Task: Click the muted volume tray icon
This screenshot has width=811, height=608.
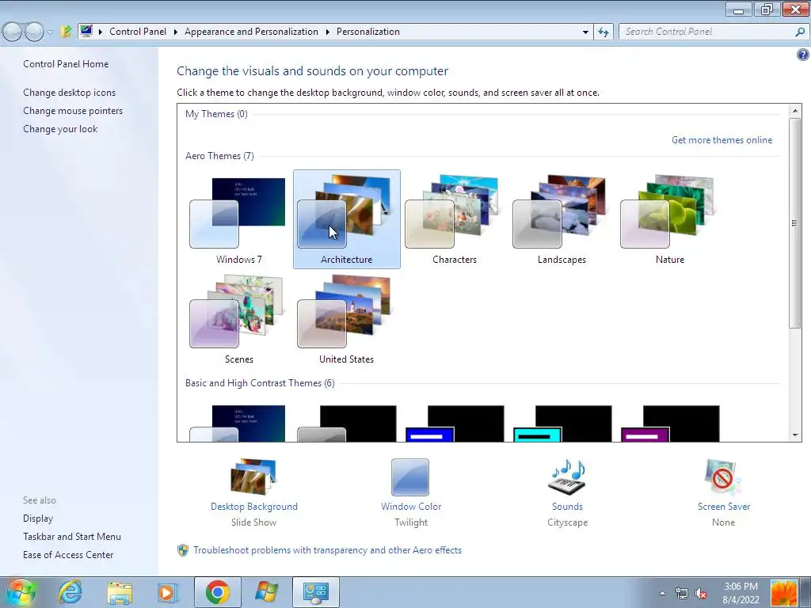Action: 702,593
